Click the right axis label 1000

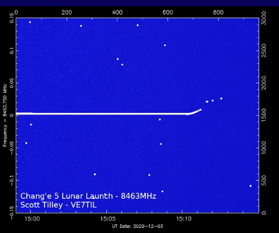tap(263, 147)
